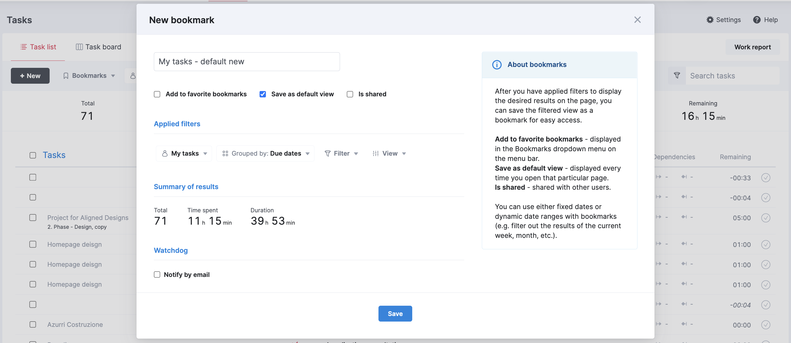The image size is (791, 343).
Task: Check the second task row checkbox
Action: [x=33, y=197]
